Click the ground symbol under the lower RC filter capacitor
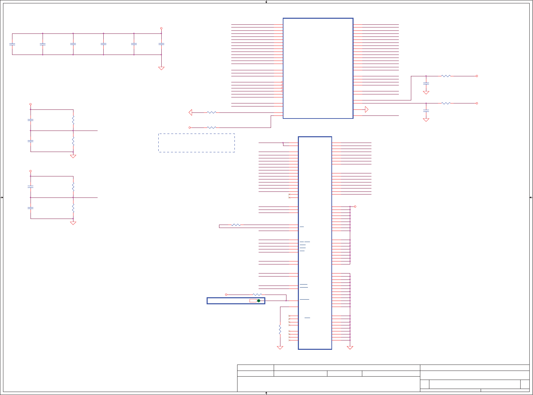The width and height of the screenshot is (533, 395). pyautogui.click(x=426, y=120)
